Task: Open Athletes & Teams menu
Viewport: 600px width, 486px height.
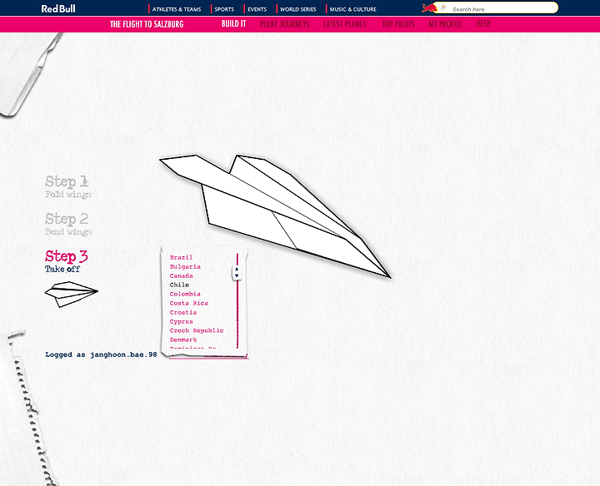Action: point(177,9)
